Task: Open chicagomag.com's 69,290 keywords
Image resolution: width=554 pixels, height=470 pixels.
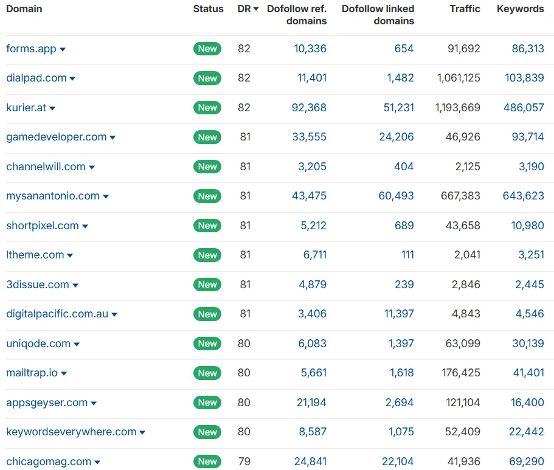Action: pos(527,462)
